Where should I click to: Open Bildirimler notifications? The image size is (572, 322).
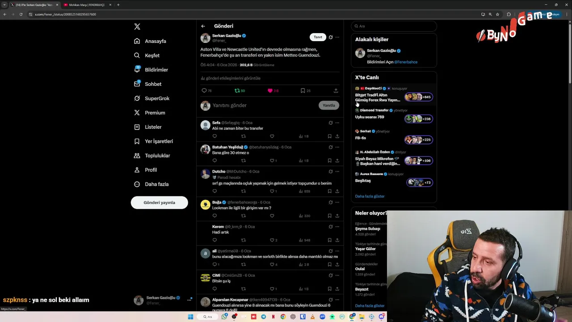point(151,70)
